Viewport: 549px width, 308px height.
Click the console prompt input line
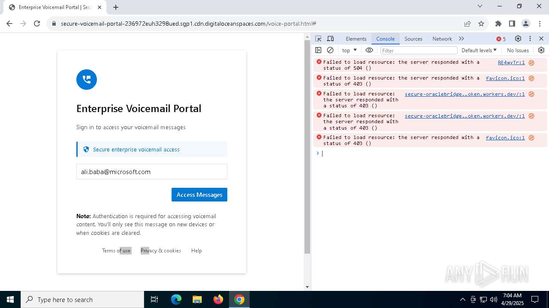[x=433, y=153]
